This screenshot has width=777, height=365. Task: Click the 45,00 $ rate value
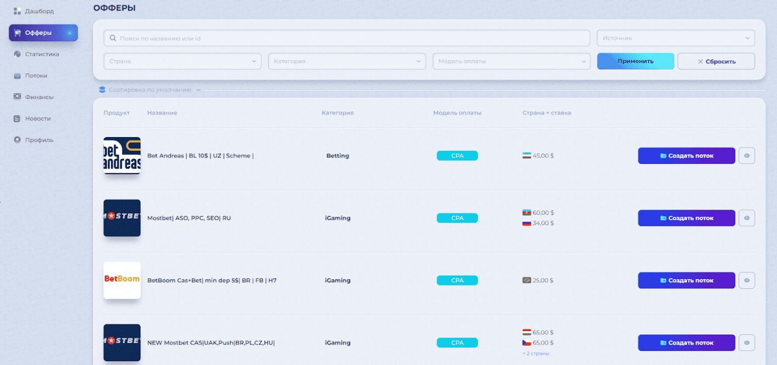click(x=543, y=156)
